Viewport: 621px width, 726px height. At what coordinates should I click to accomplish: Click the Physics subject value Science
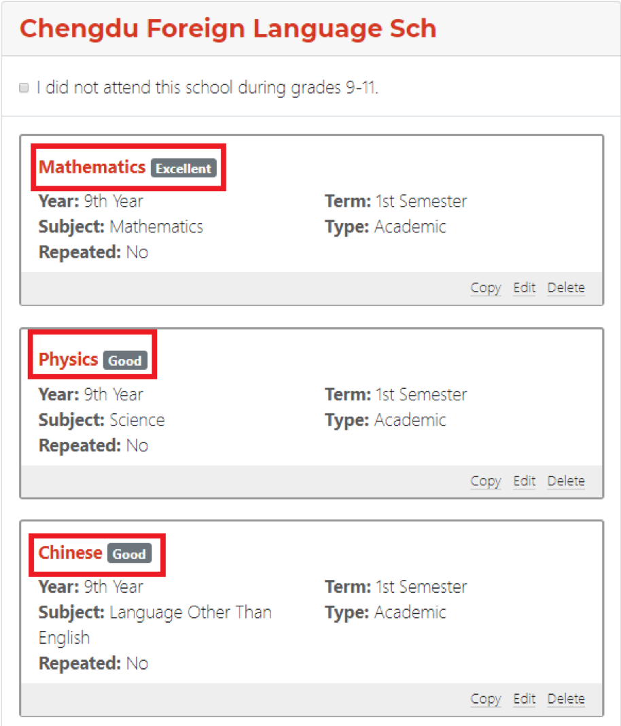137,420
